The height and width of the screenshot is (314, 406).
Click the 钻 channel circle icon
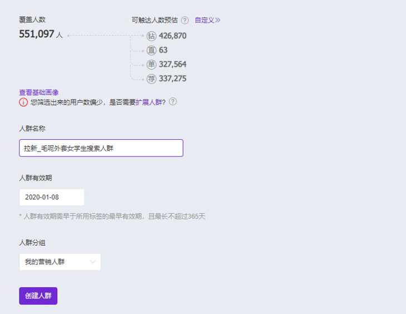click(151, 36)
